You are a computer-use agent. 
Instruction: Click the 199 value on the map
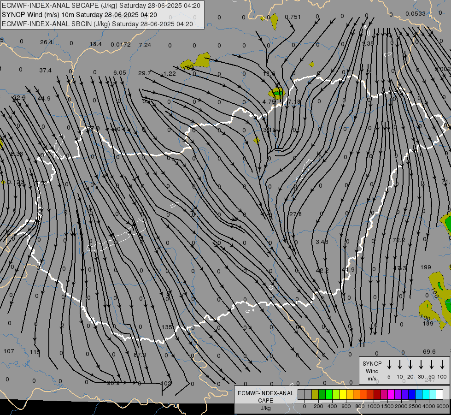tap(426, 267)
